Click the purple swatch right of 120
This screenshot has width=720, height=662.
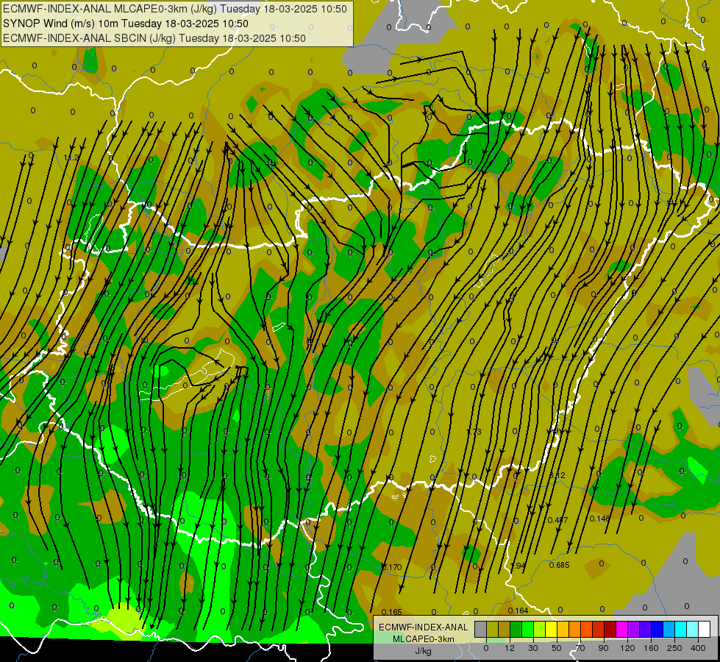coord(634,629)
